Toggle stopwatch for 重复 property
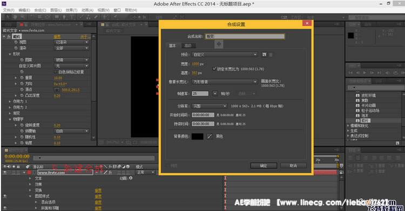The image size is (405, 211). [x=22, y=78]
